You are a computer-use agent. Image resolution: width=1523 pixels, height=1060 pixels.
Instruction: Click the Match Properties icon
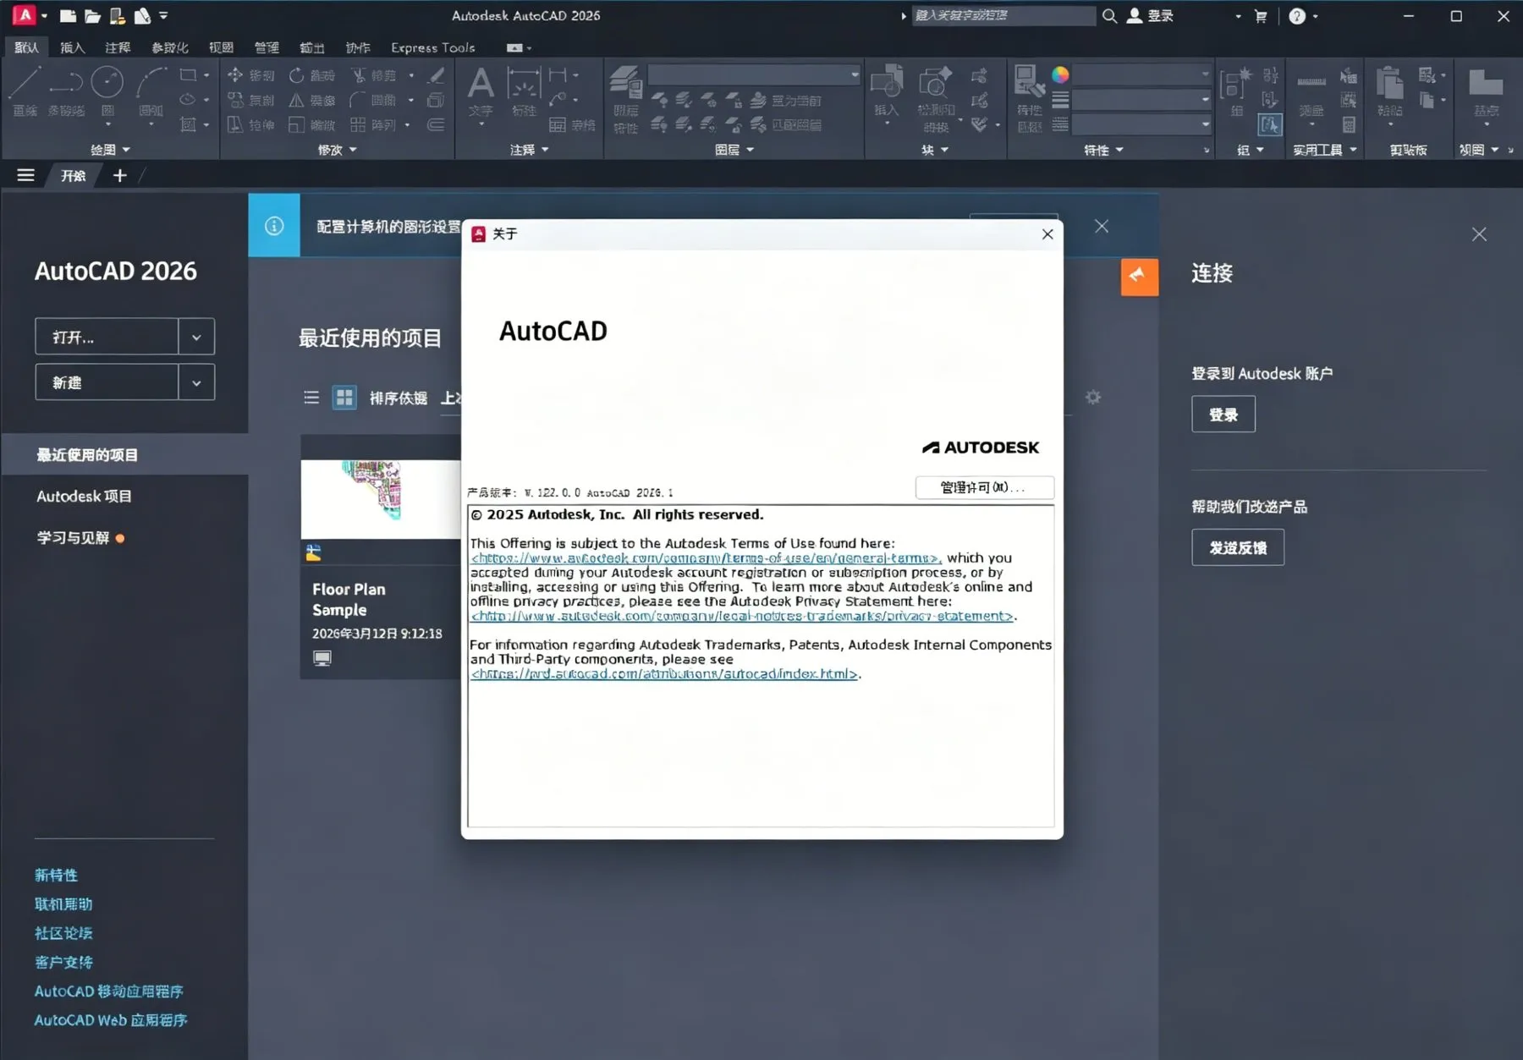(1029, 82)
